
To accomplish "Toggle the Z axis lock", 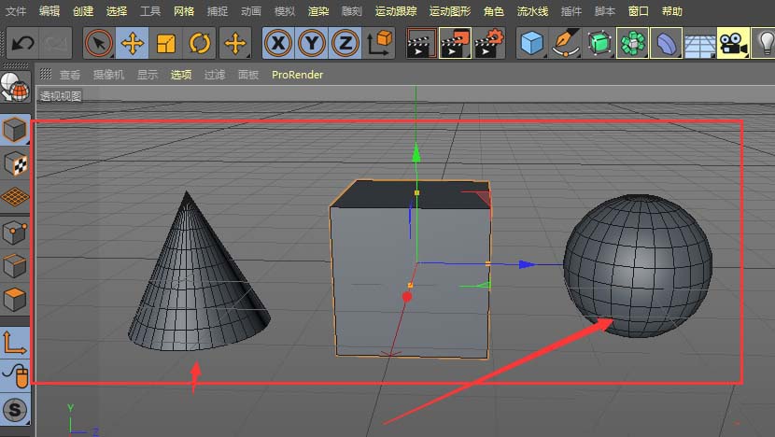I will 345,44.
